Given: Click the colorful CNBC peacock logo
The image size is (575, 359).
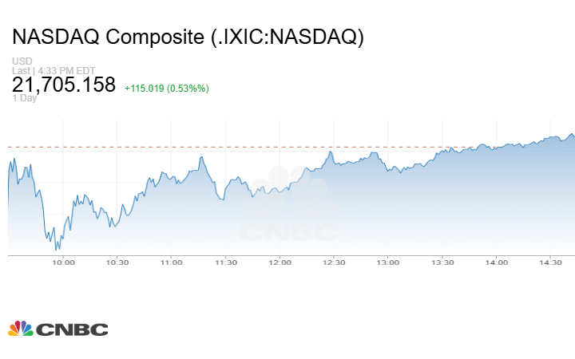Looking at the screenshot, I should pyautogui.click(x=21, y=329).
